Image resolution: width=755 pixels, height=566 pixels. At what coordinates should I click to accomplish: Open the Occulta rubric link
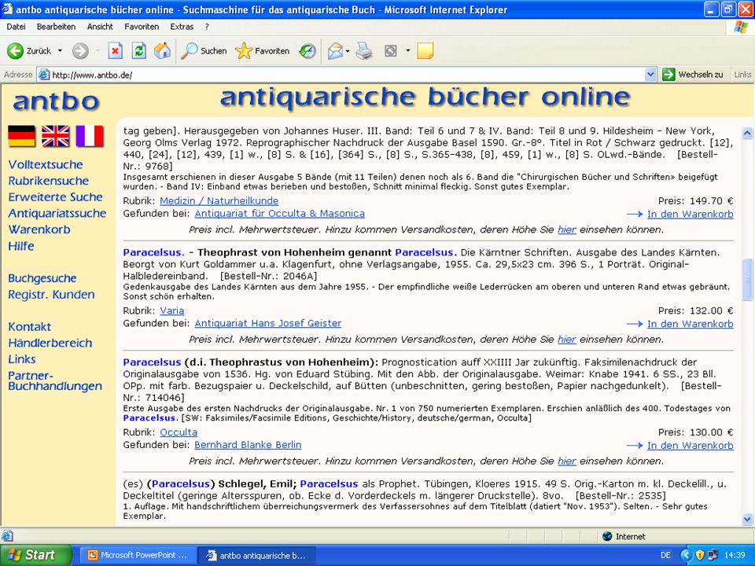179,432
